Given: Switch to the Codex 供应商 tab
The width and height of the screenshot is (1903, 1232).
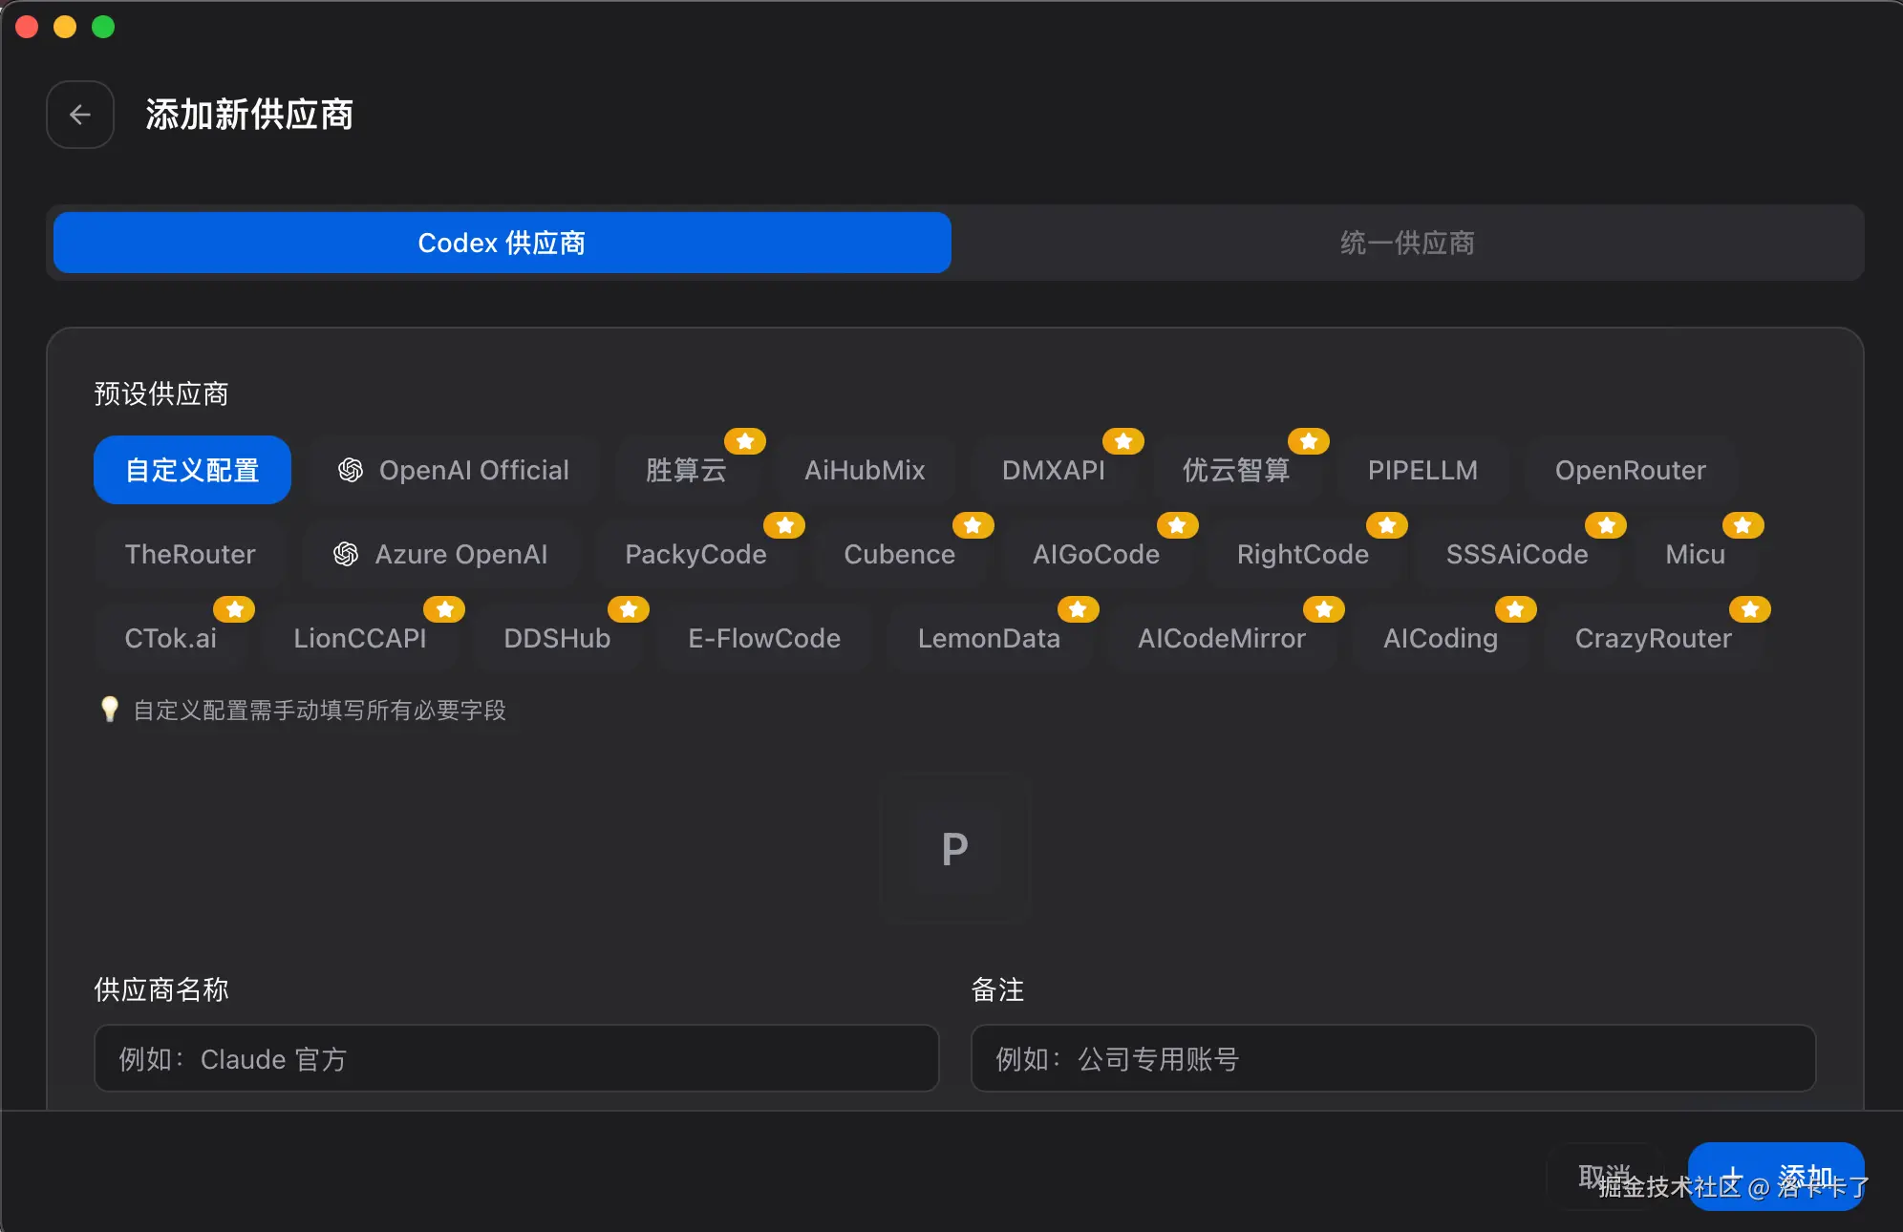Looking at the screenshot, I should click(x=502, y=243).
